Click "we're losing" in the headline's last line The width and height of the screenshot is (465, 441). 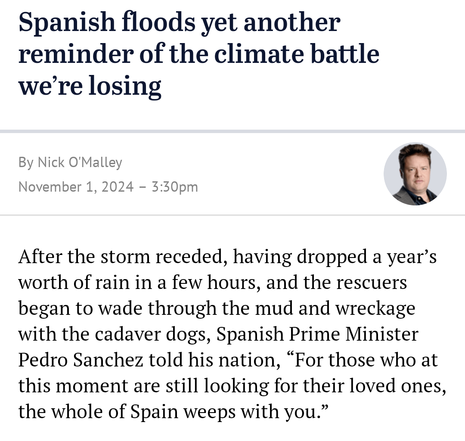[x=90, y=86]
